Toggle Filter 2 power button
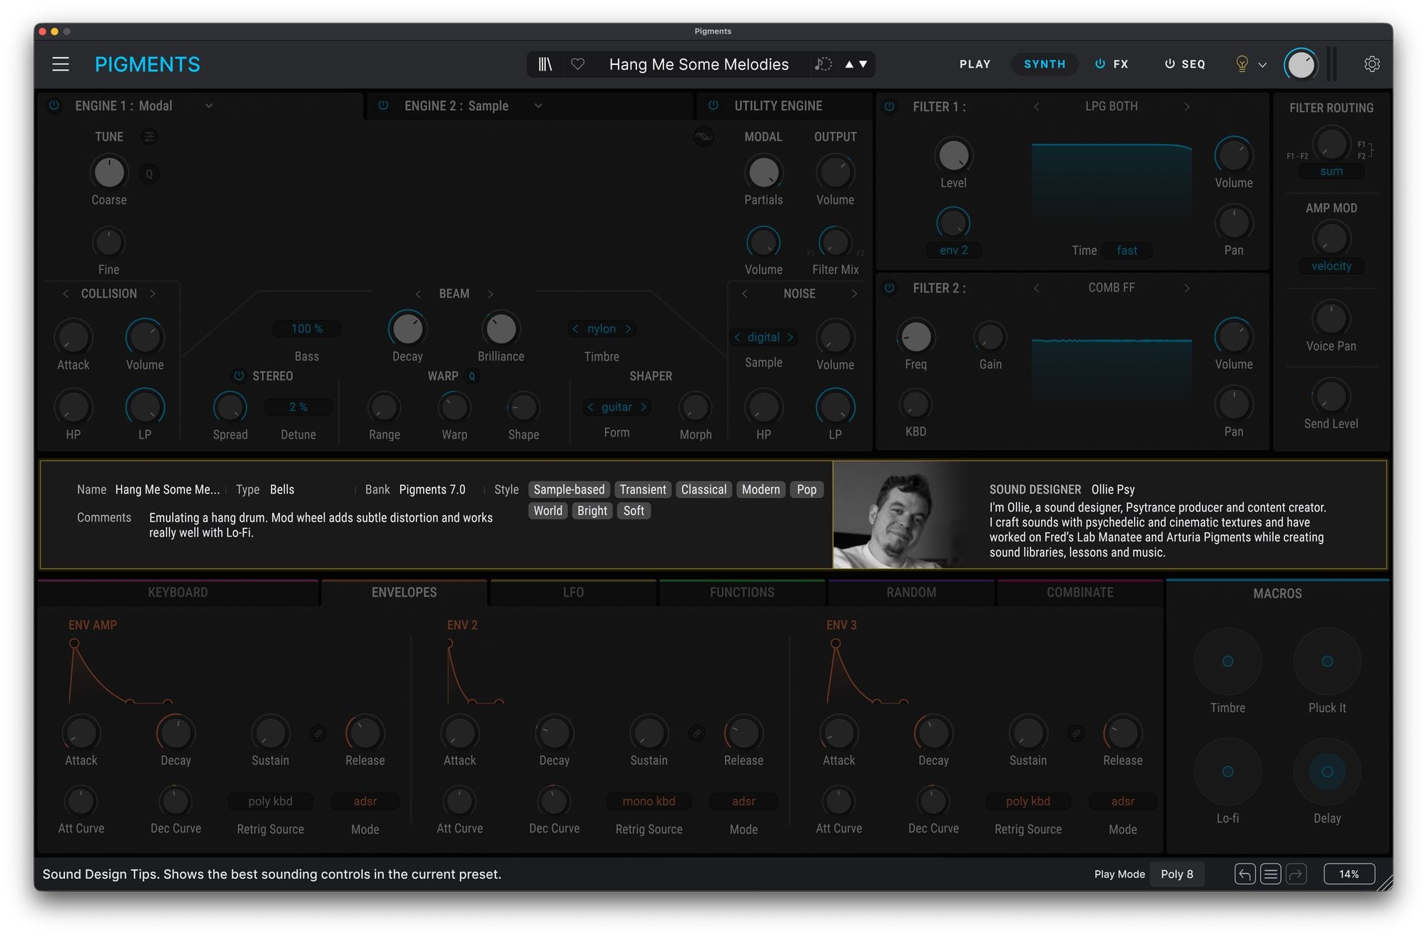The width and height of the screenshot is (1427, 936). 889,288
